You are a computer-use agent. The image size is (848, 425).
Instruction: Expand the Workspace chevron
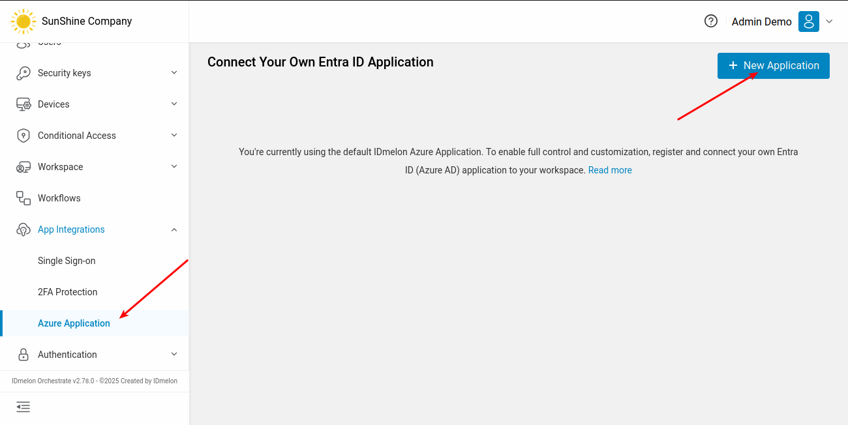tap(174, 166)
